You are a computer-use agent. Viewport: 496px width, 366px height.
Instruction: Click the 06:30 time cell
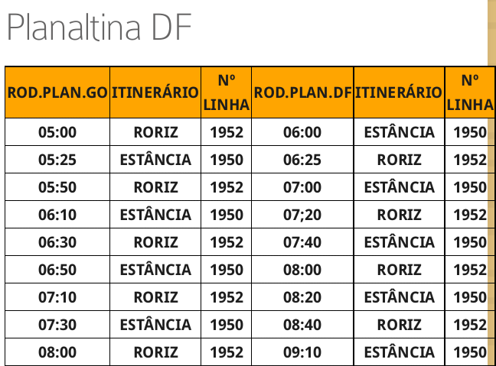point(57,242)
